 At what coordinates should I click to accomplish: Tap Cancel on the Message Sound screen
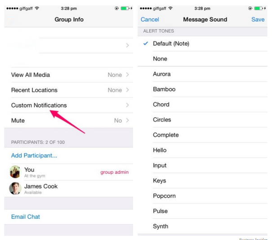click(150, 19)
